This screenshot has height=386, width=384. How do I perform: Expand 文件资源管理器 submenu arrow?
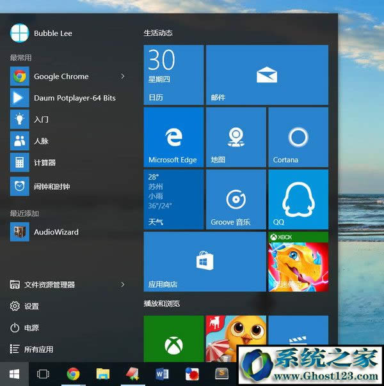tap(122, 284)
